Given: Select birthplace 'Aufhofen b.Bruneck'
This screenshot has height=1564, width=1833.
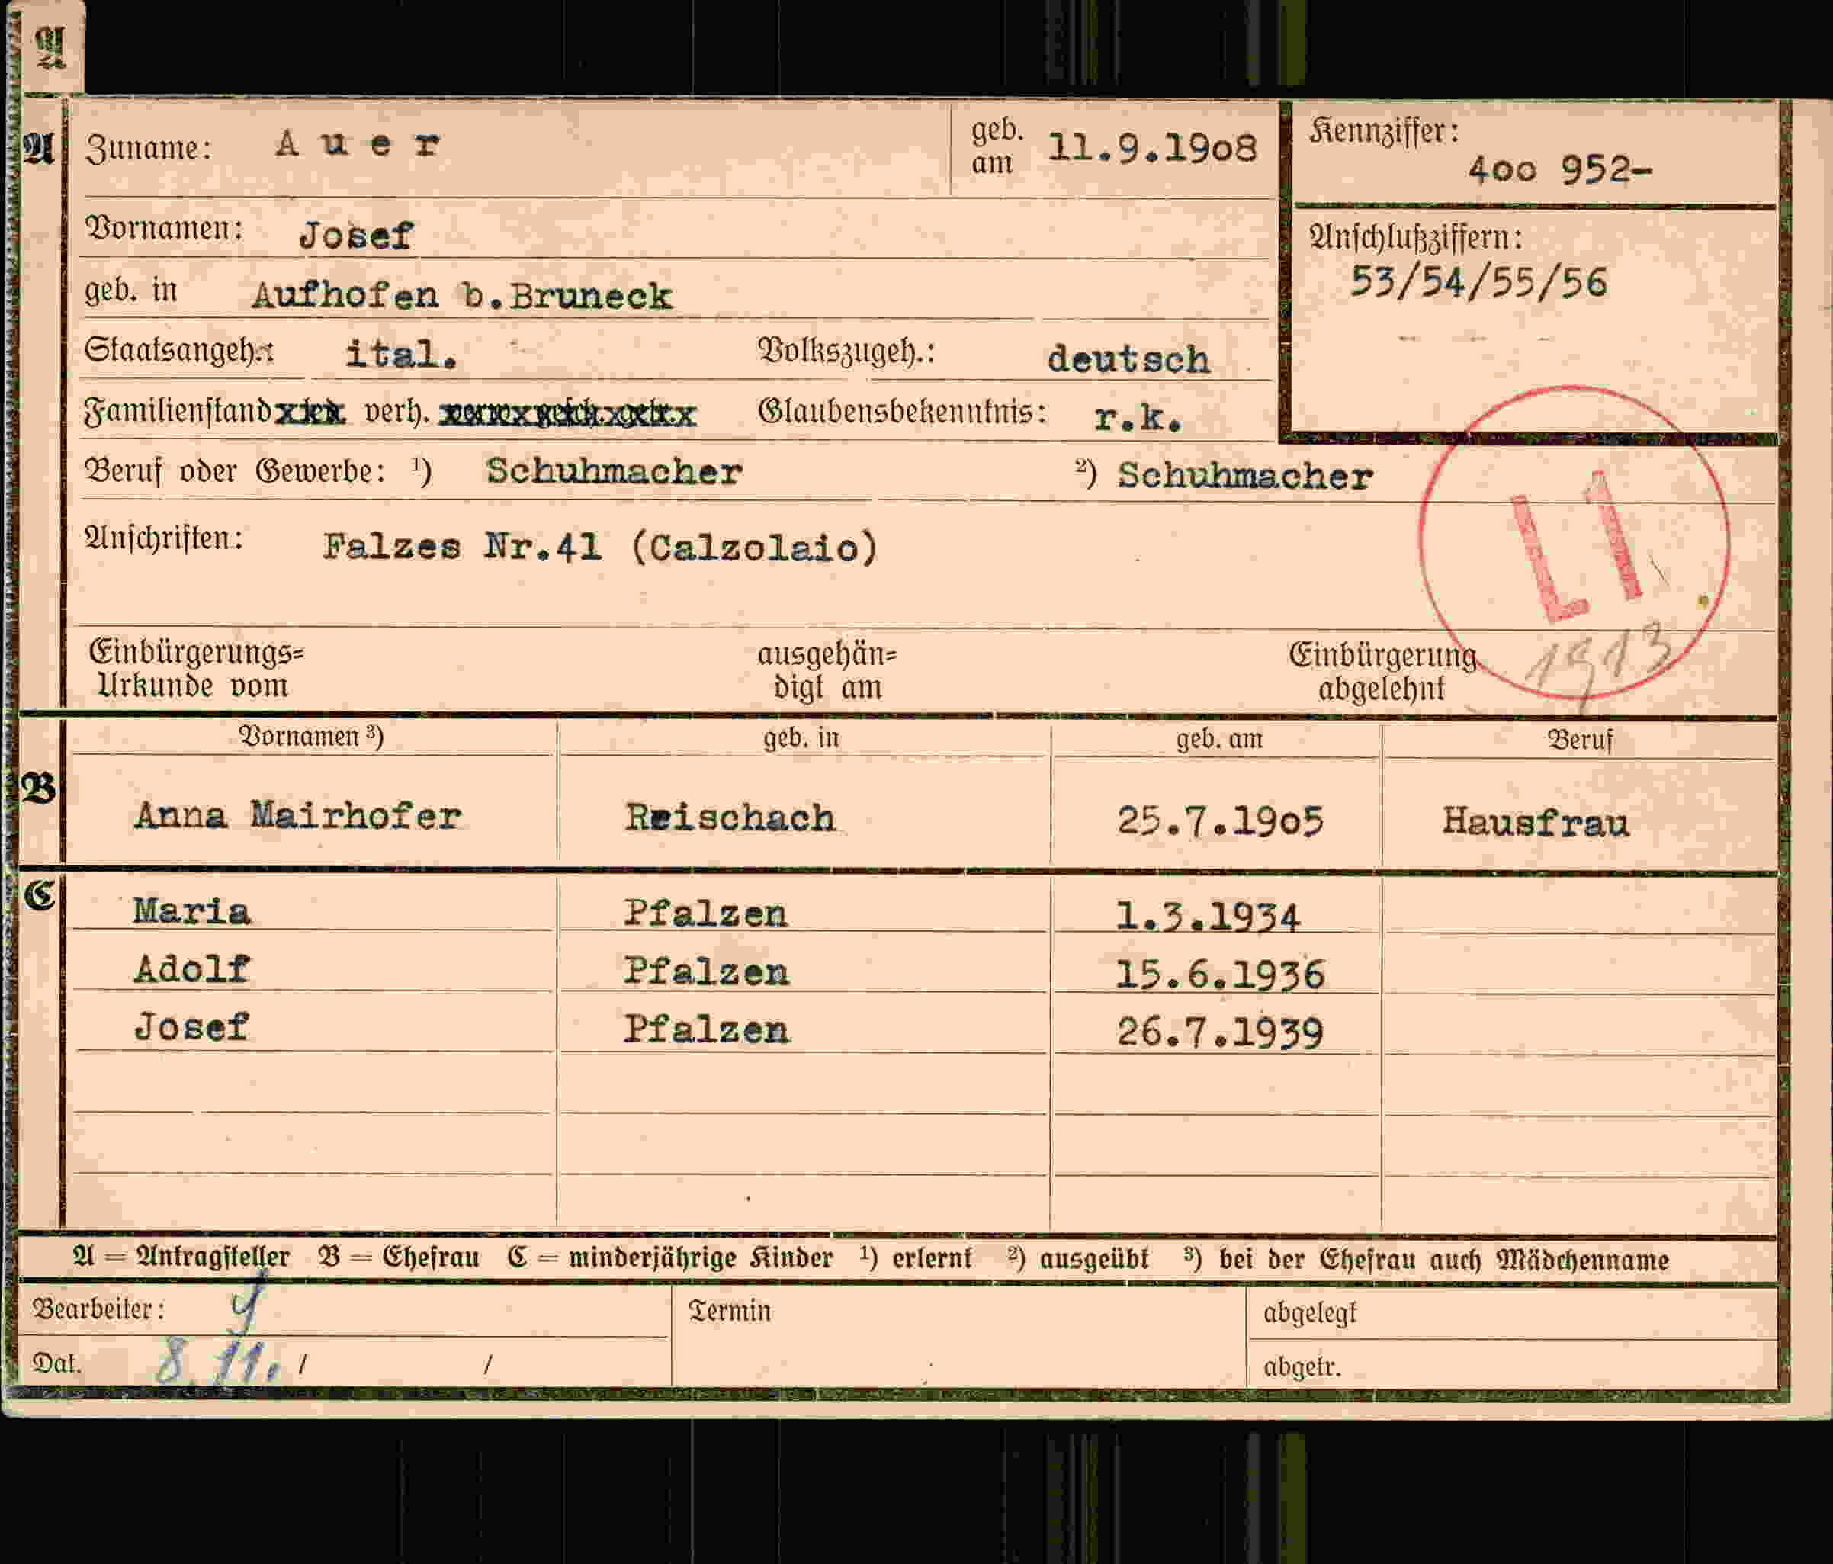Looking at the screenshot, I should [462, 295].
